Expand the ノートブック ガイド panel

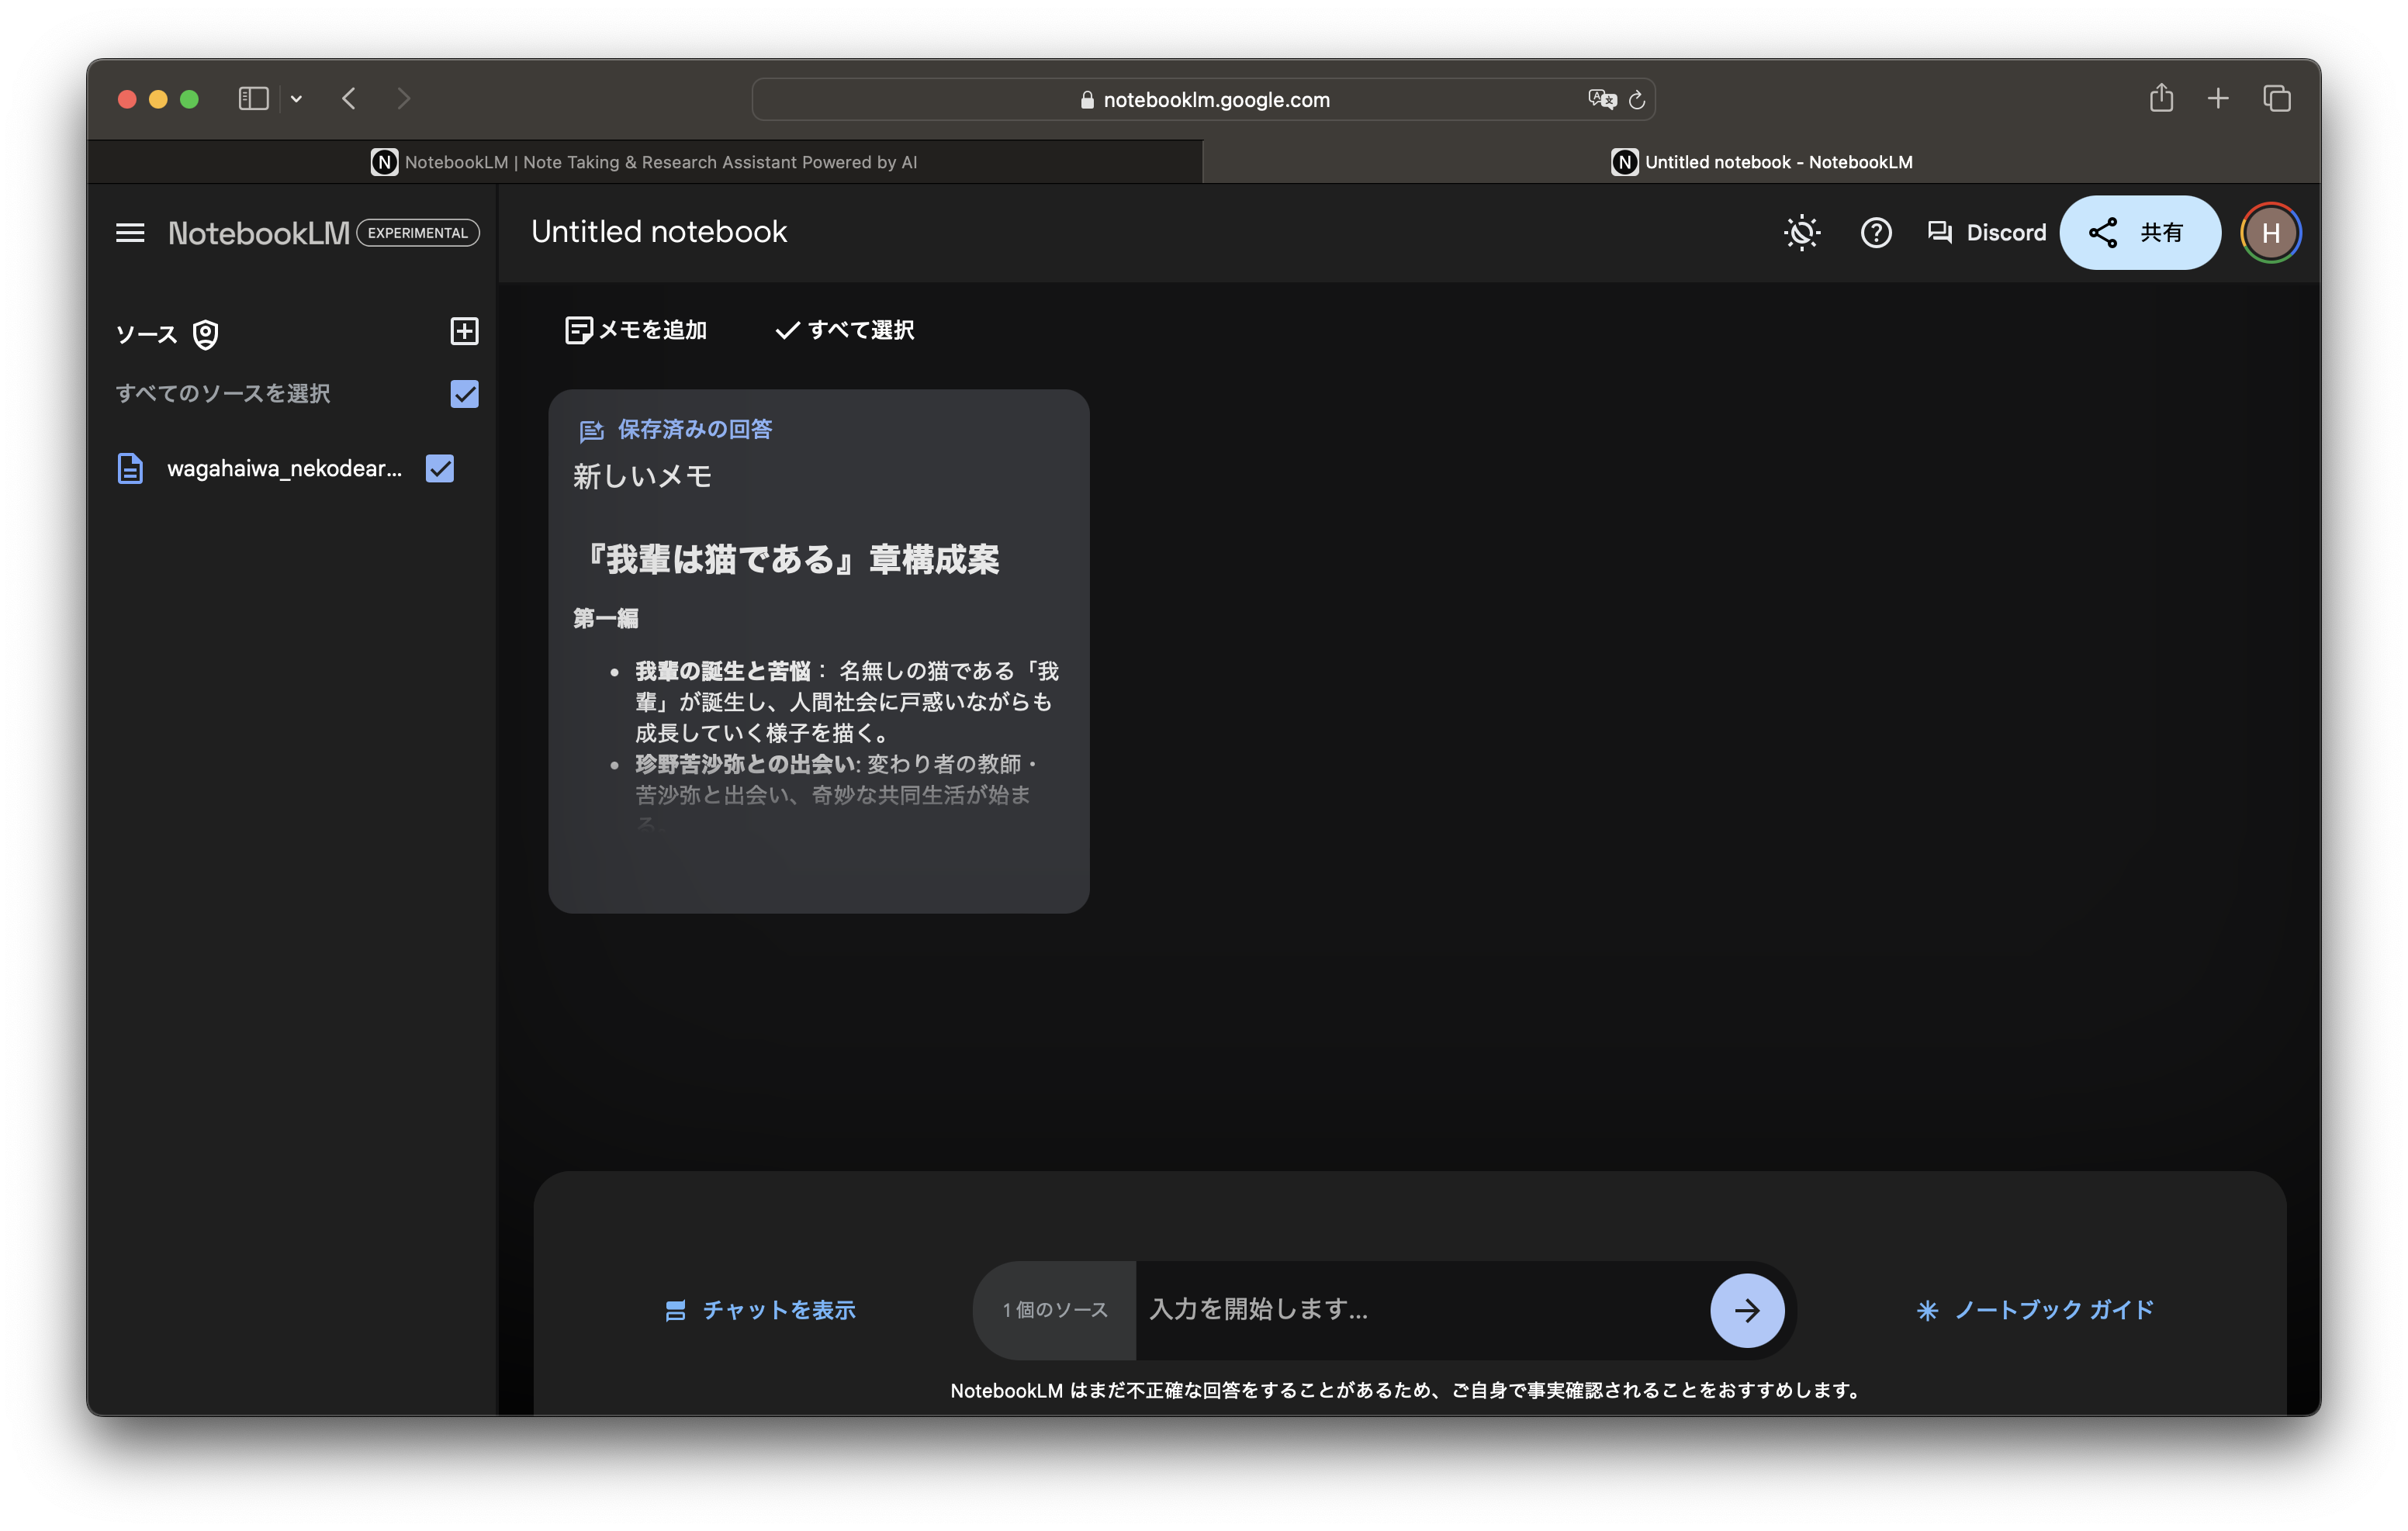pyautogui.click(x=2035, y=1310)
